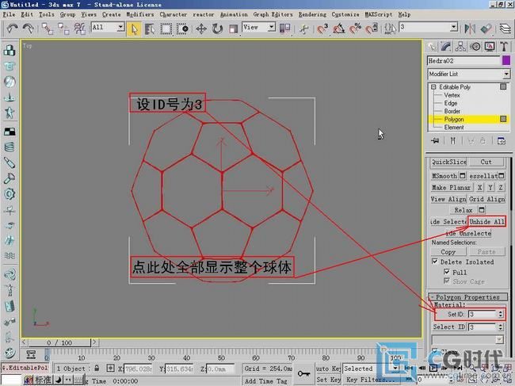
Task: Open the Rendering menu
Action: [x=312, y=14]
